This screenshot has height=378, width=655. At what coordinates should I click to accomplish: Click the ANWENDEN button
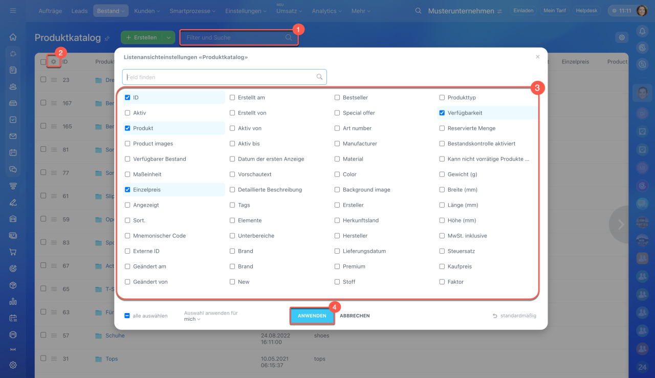pyautogui.click(x=312, y=316)
